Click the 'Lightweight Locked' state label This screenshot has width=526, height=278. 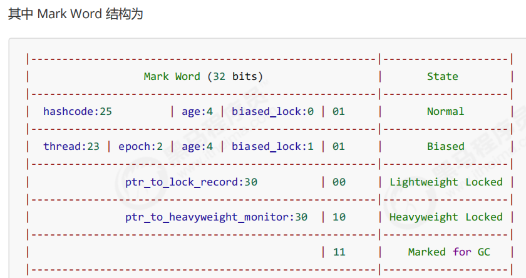pos(446,182)
